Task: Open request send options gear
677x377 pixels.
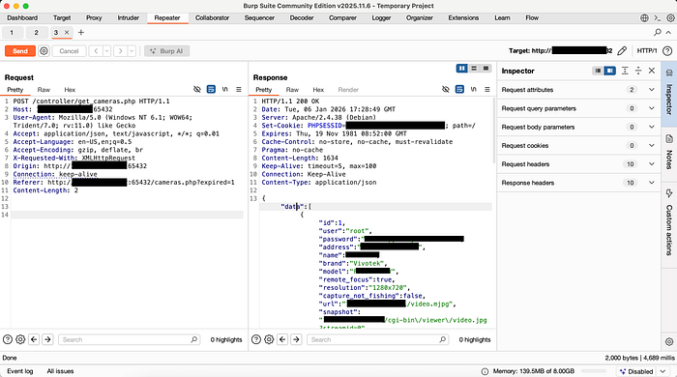Action: point(44,51)
